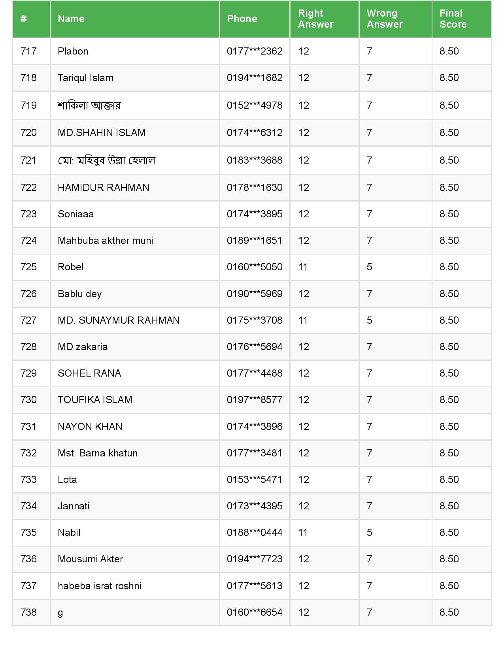
Task: Click the name NAYON KHAN
Action: click(90, 427)
